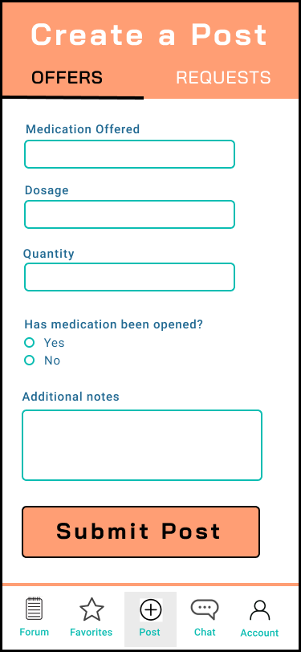
Task: Select the Quantity input field
Action: click(130, 277)
